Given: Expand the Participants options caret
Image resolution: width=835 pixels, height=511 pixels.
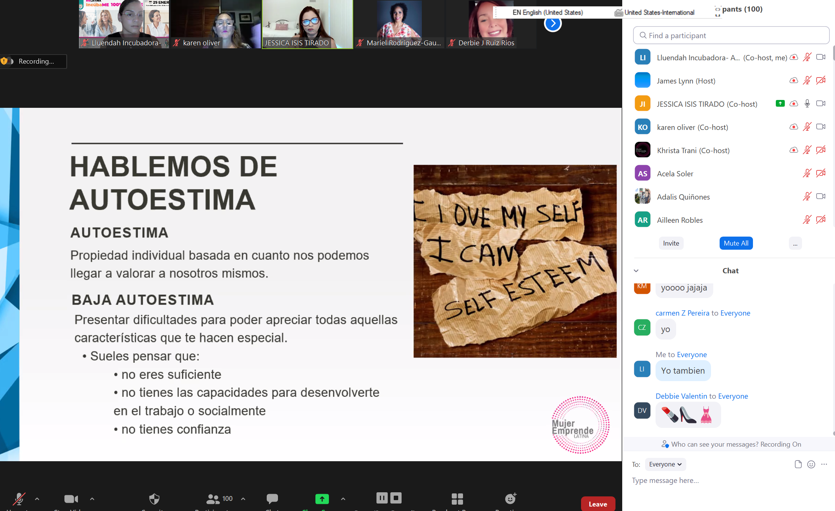Looking at the screenshot, I should tap(243, 499).
